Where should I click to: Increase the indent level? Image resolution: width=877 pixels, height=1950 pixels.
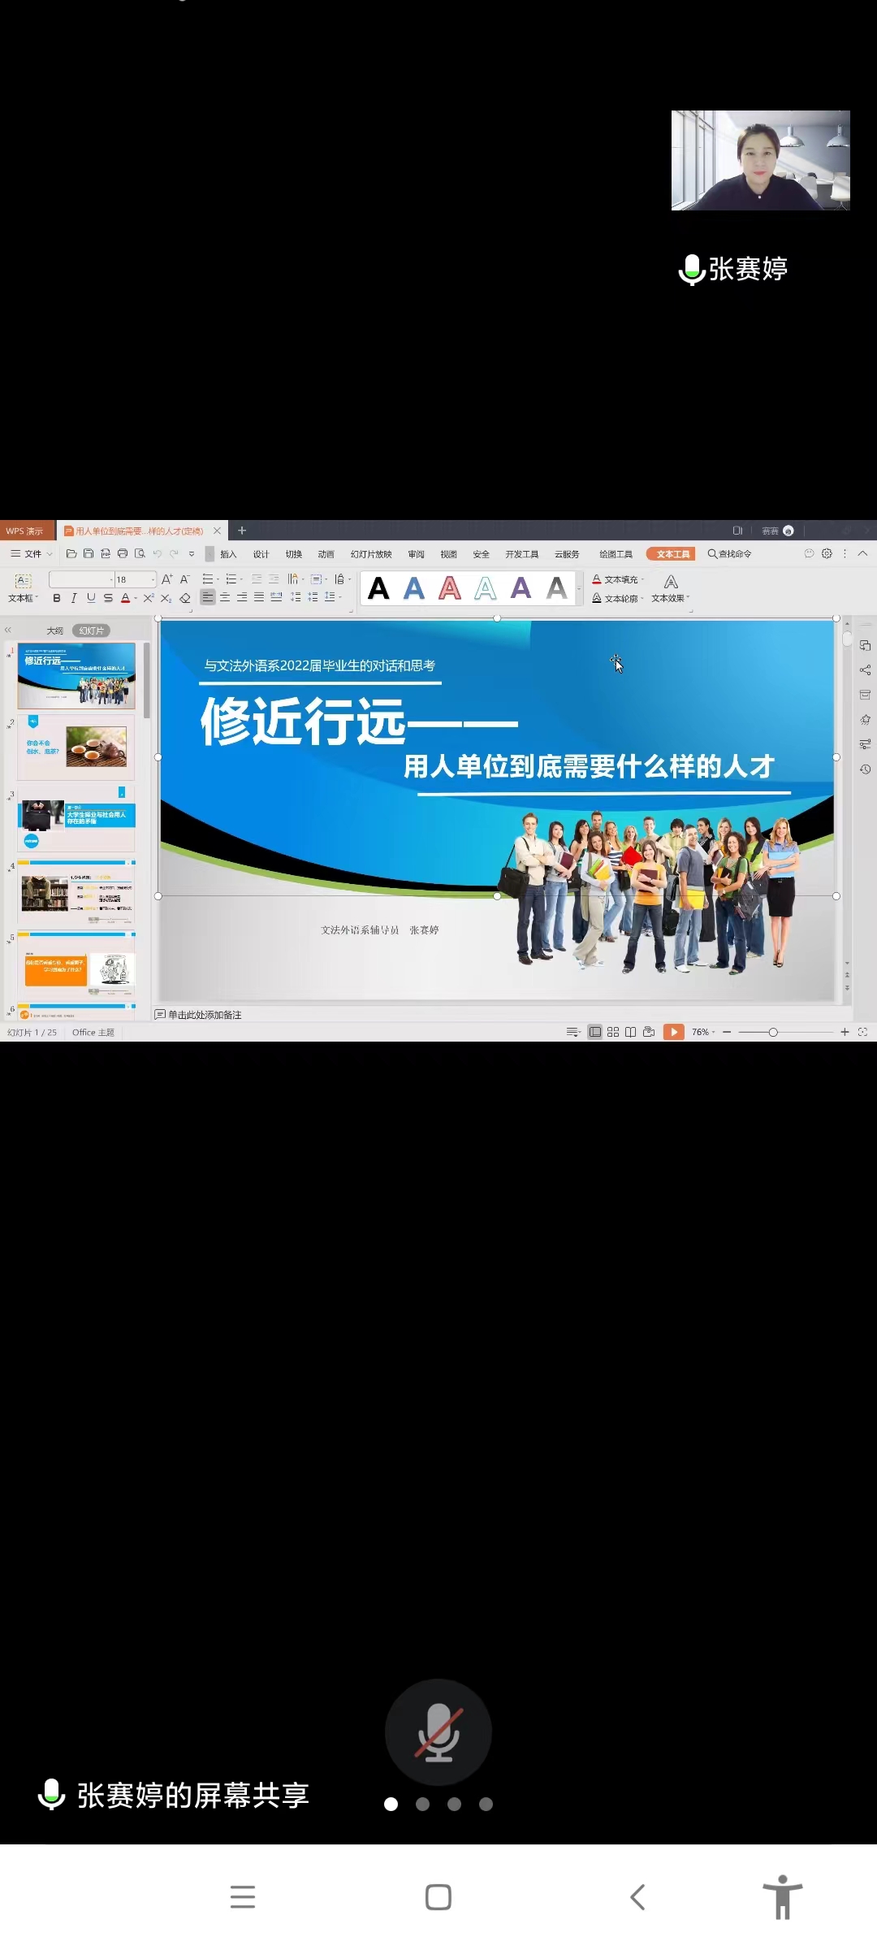pyautogui.click(x=274, y=579)
